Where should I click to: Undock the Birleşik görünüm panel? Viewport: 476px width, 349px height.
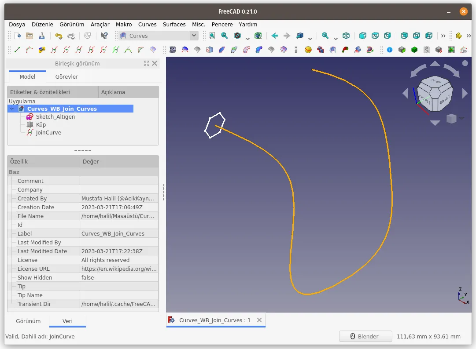(x=147, y=63)
